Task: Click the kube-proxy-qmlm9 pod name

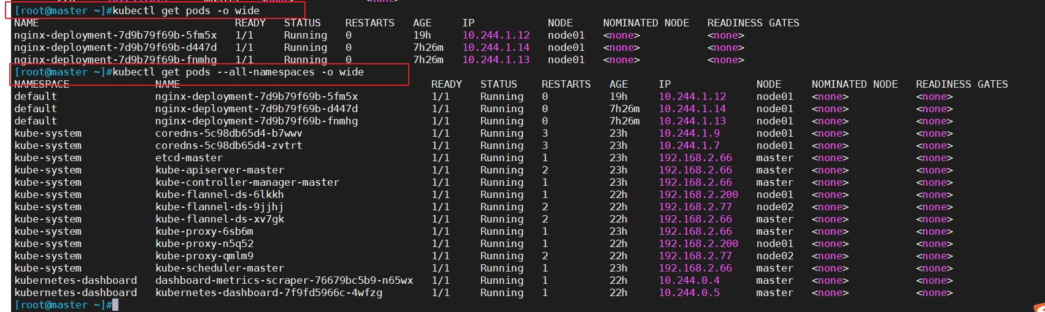Action: tap(204, 256)
